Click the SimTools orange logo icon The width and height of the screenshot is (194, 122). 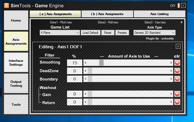coord(6,5)
